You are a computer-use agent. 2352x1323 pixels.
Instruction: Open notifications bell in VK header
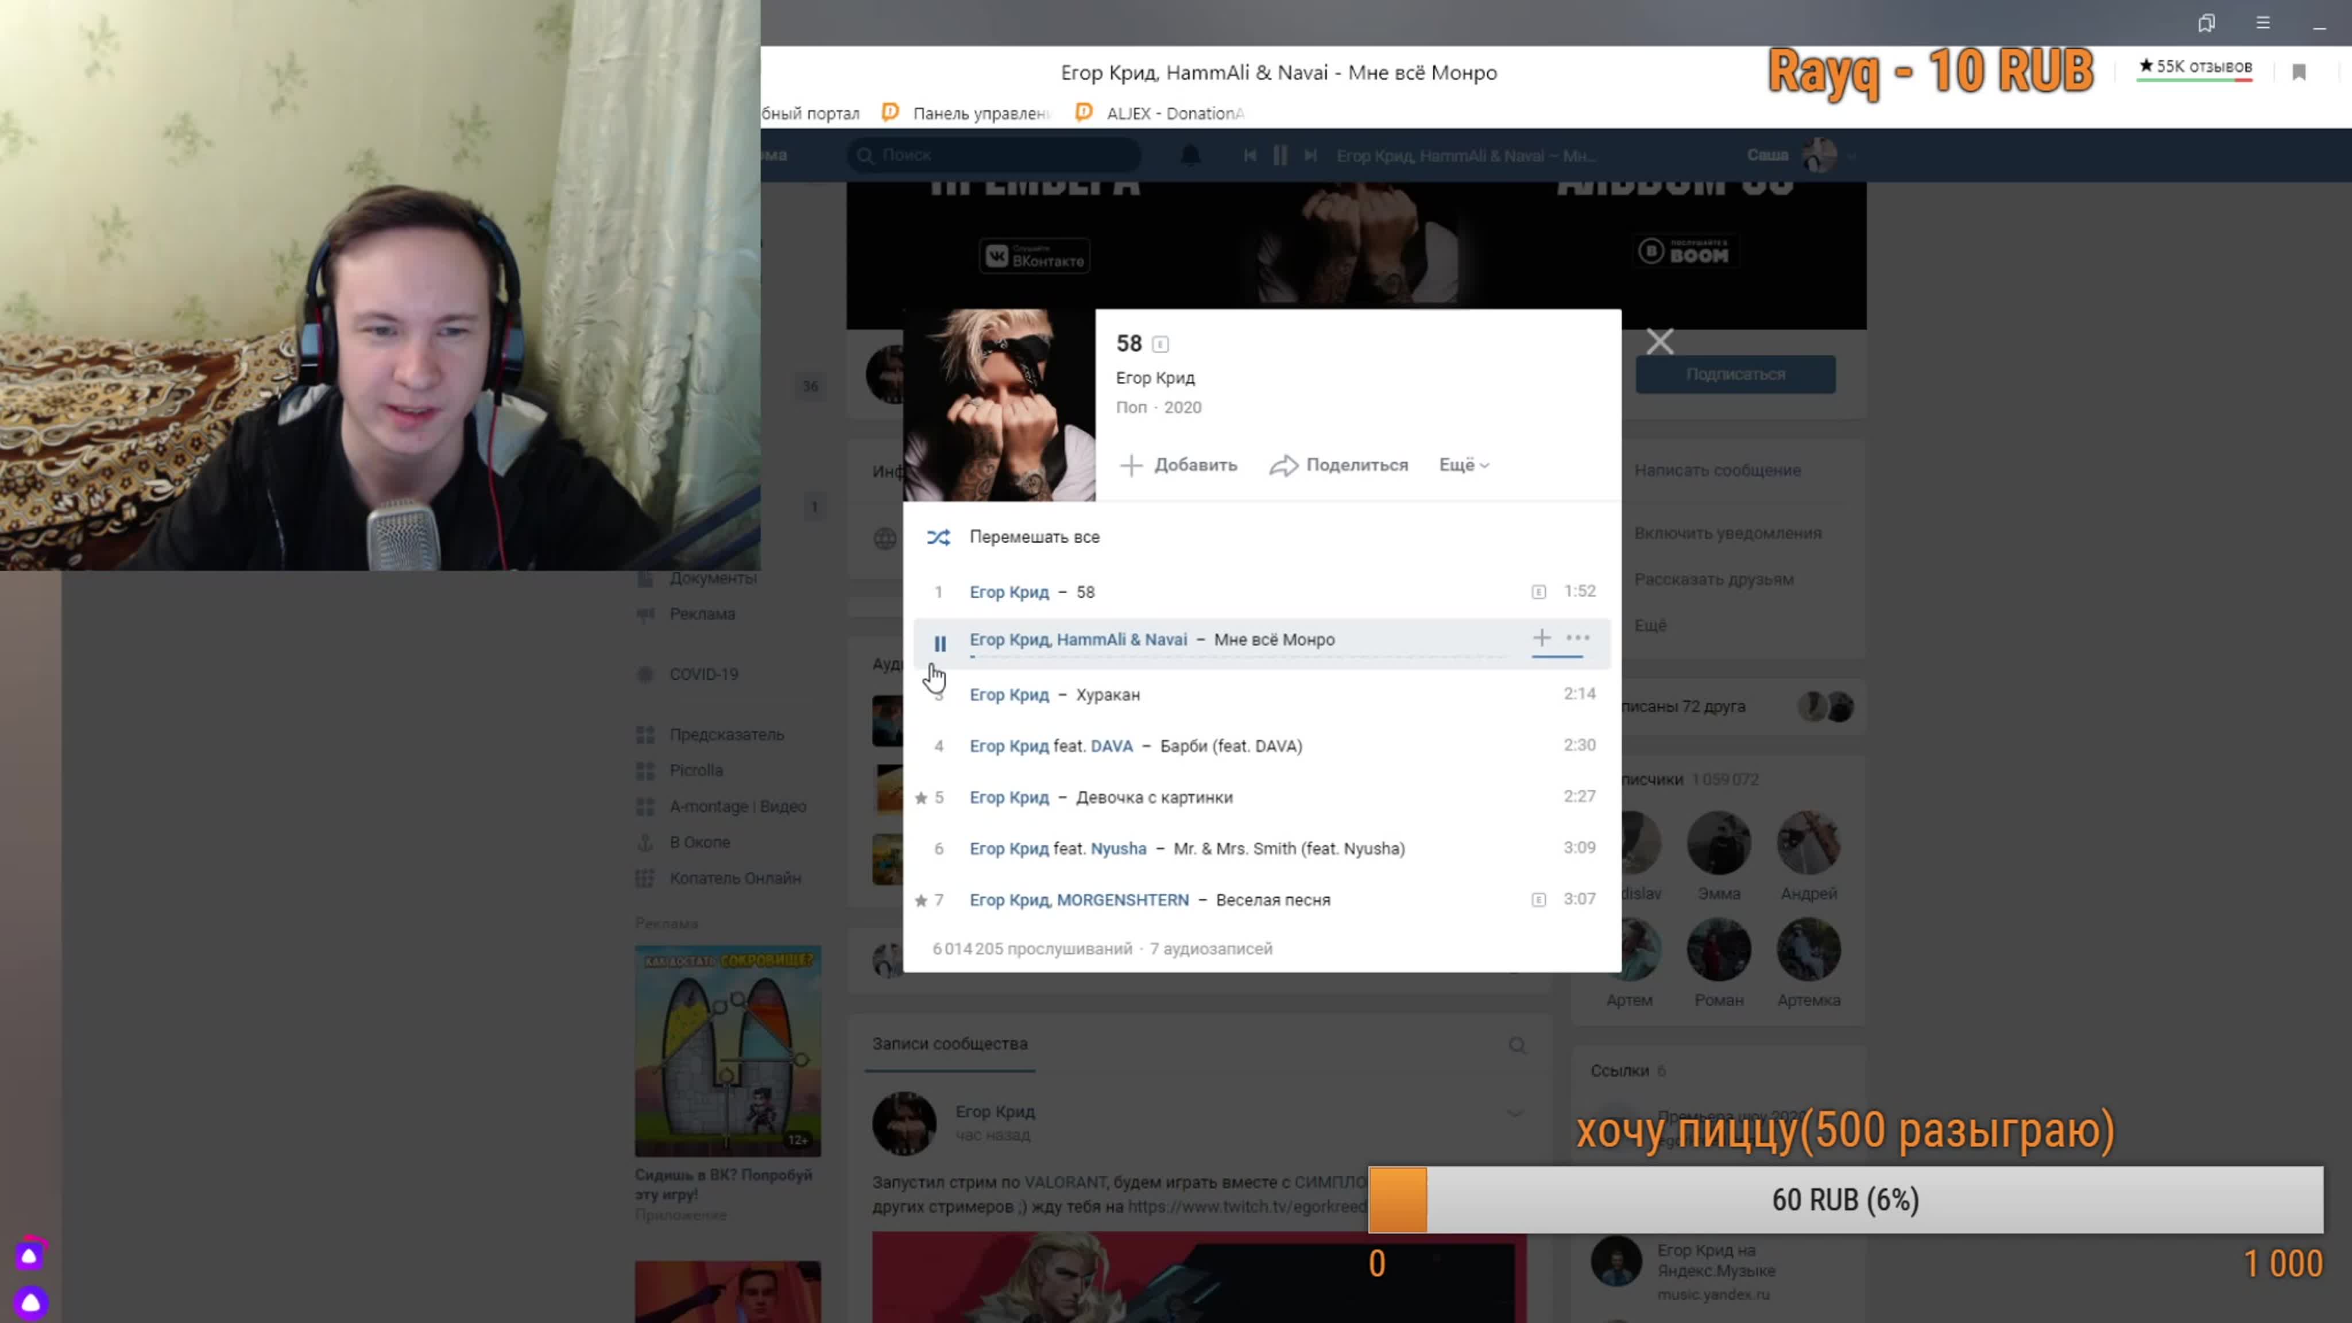click(1190, 155)
